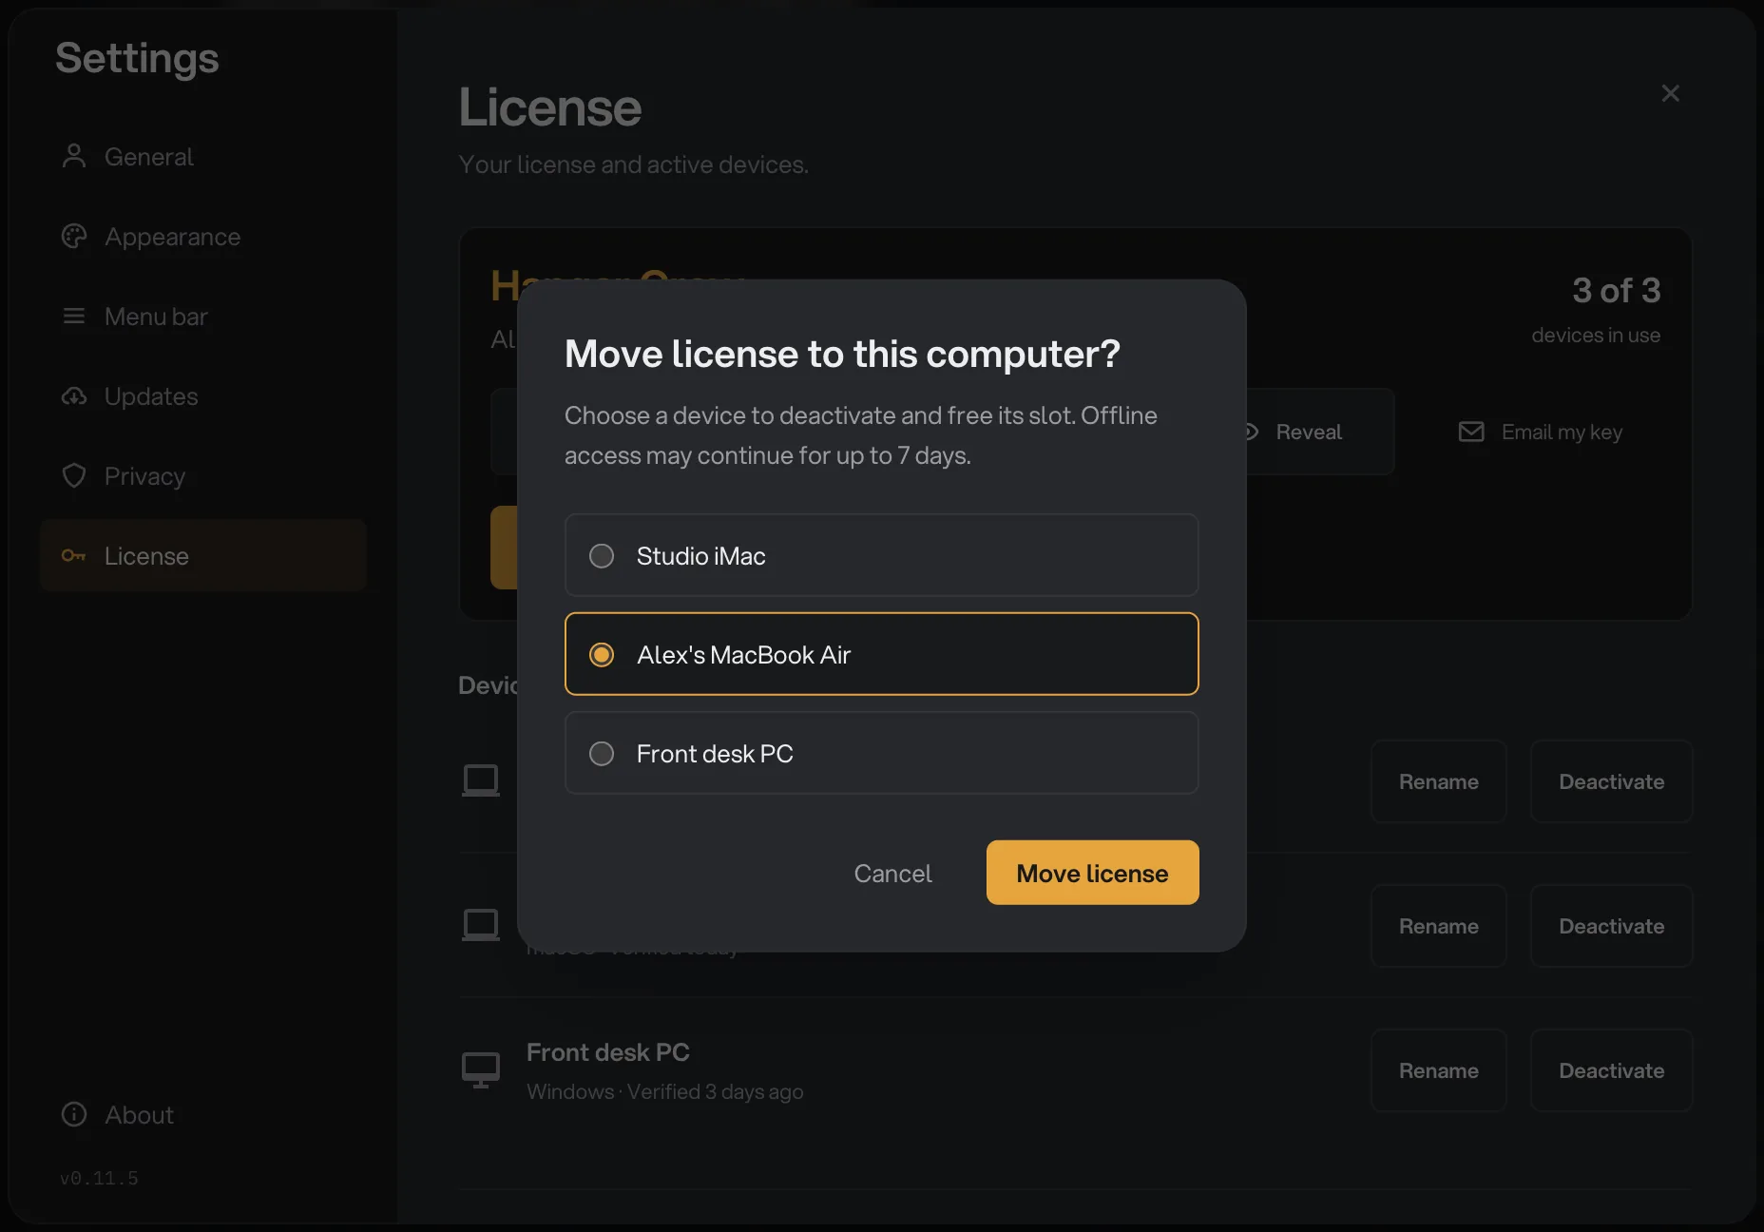
Task: Click the "devices in use" label
Action: (1596, 335)
